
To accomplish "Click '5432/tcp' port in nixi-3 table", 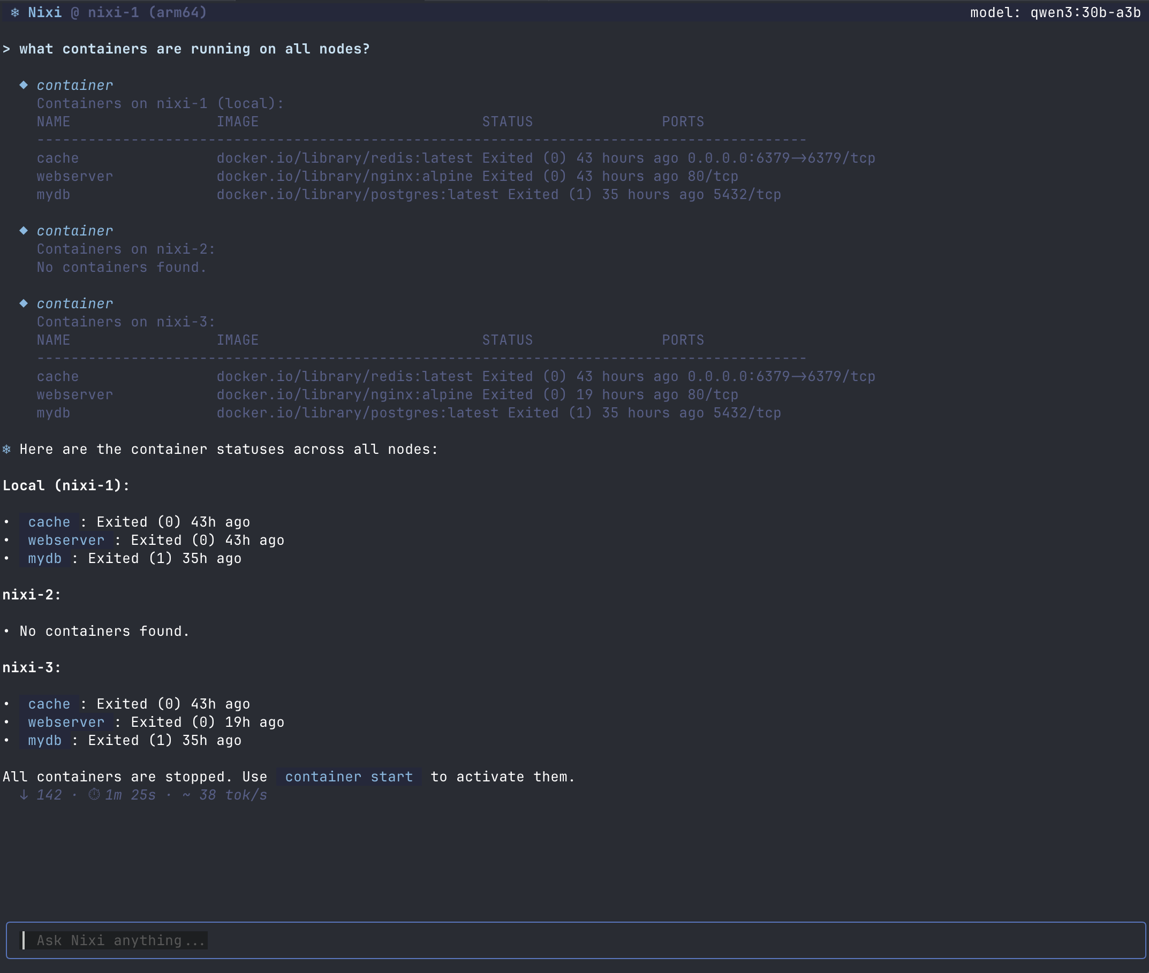I will [747, 413].
